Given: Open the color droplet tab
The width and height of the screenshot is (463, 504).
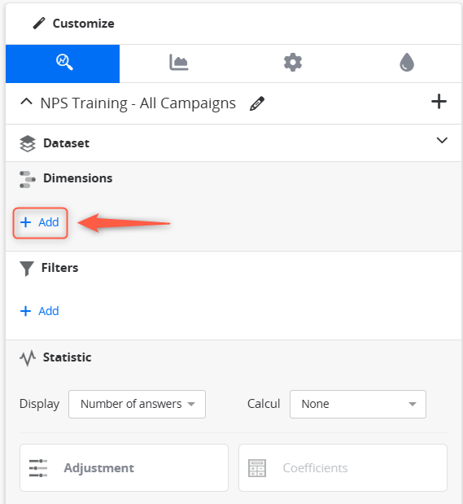Looking at the screenshot, I should (407, 62).
